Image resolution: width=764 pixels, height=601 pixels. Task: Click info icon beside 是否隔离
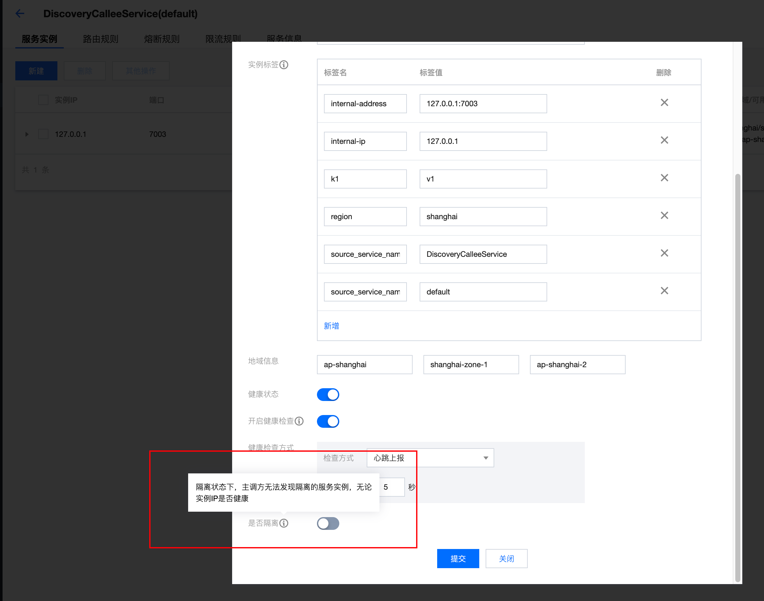pos(284,523)
